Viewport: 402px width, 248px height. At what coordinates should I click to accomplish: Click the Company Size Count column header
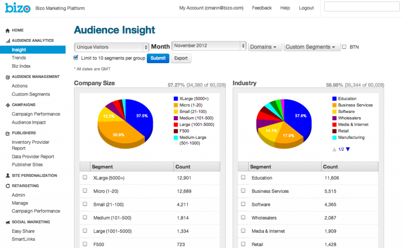click(197, 167)
